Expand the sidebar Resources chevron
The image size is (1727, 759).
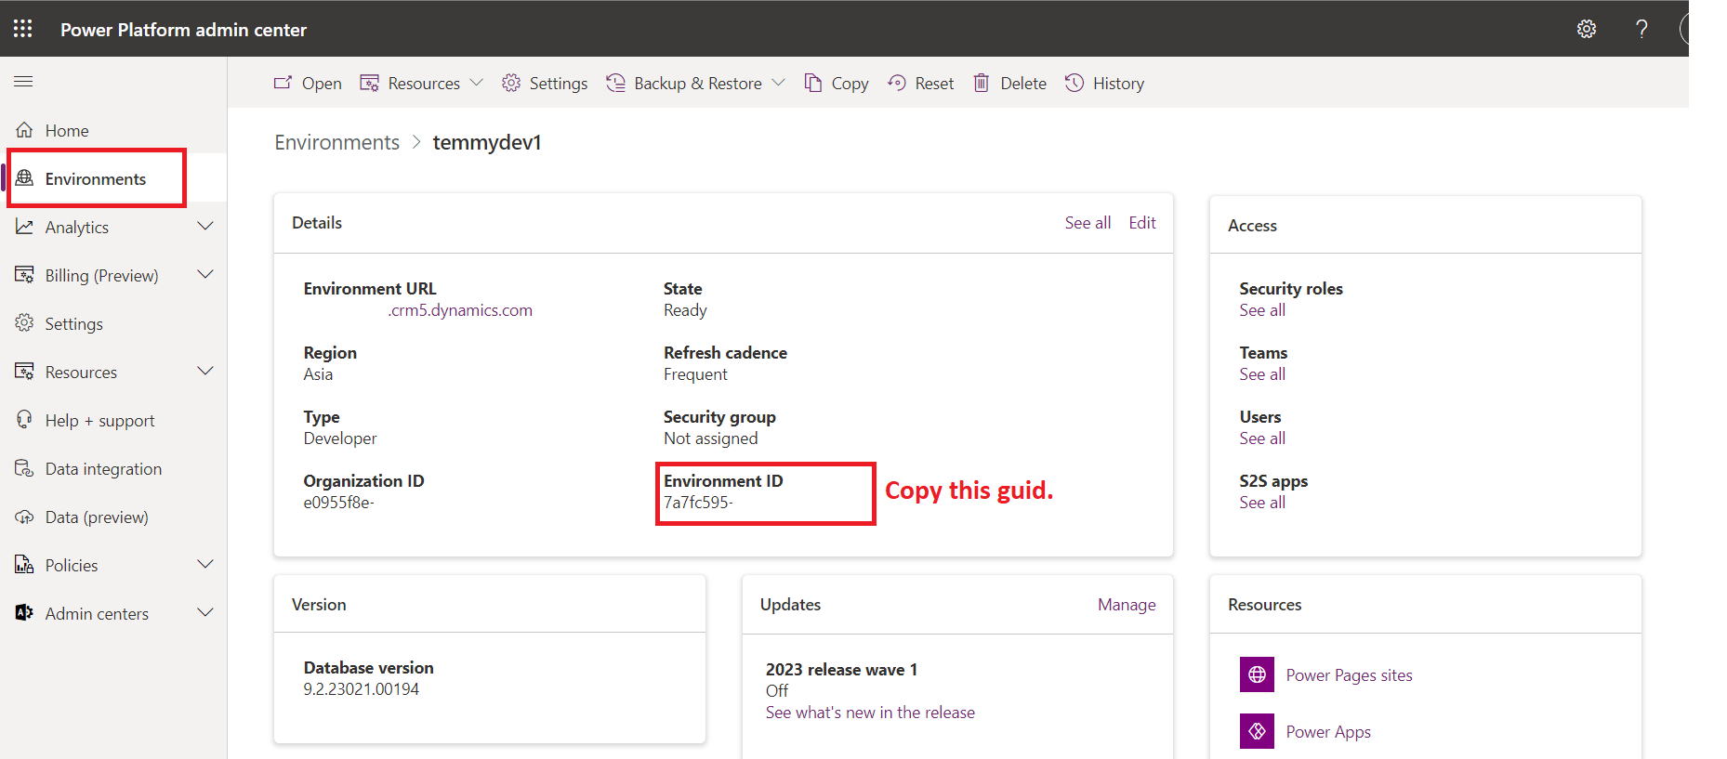205,372
